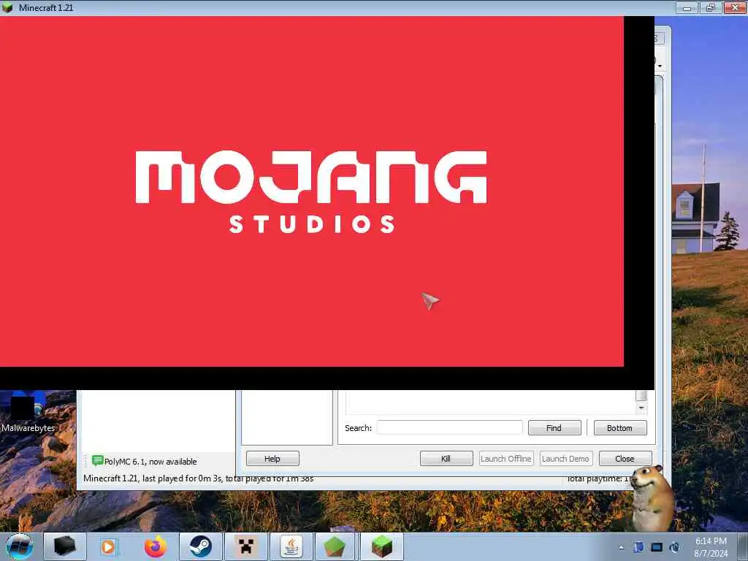Open the PolyMC 6.1 now available news item

(145, 462)
